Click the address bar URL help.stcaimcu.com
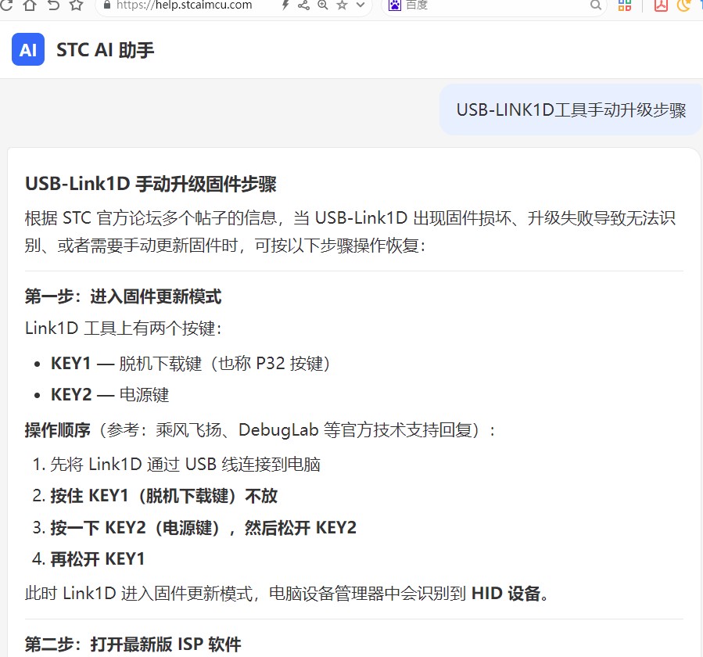This screenshot has width=703, height=657. (184, 5)
